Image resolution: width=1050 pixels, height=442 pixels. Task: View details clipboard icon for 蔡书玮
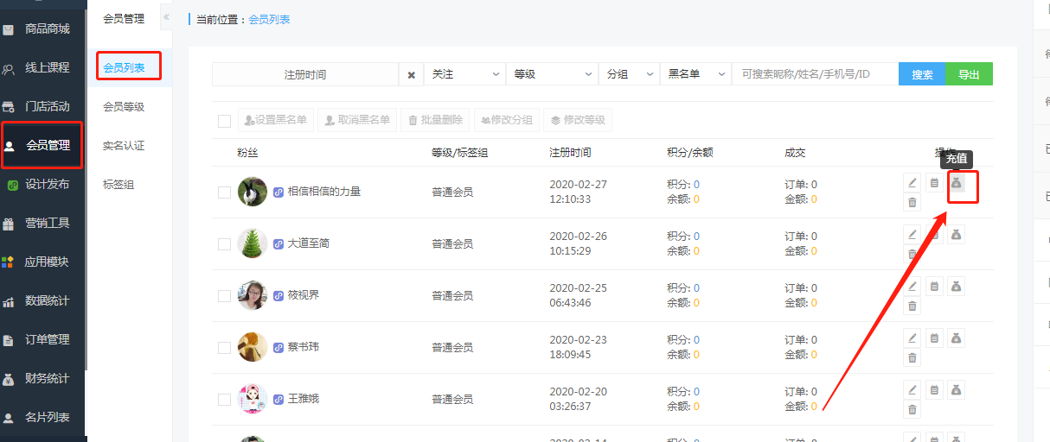pos(934,338)
